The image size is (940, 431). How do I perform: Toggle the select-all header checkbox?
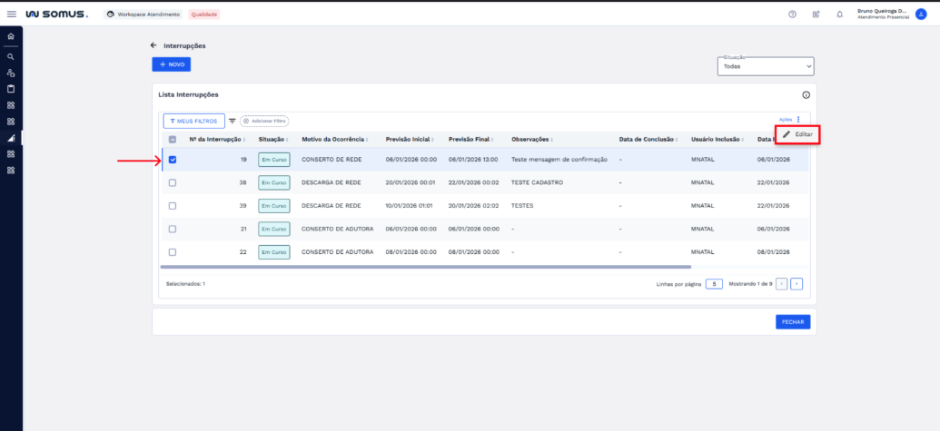(173, 139)
